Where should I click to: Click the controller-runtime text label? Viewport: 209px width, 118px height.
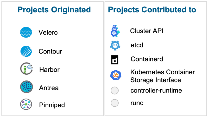156,91
